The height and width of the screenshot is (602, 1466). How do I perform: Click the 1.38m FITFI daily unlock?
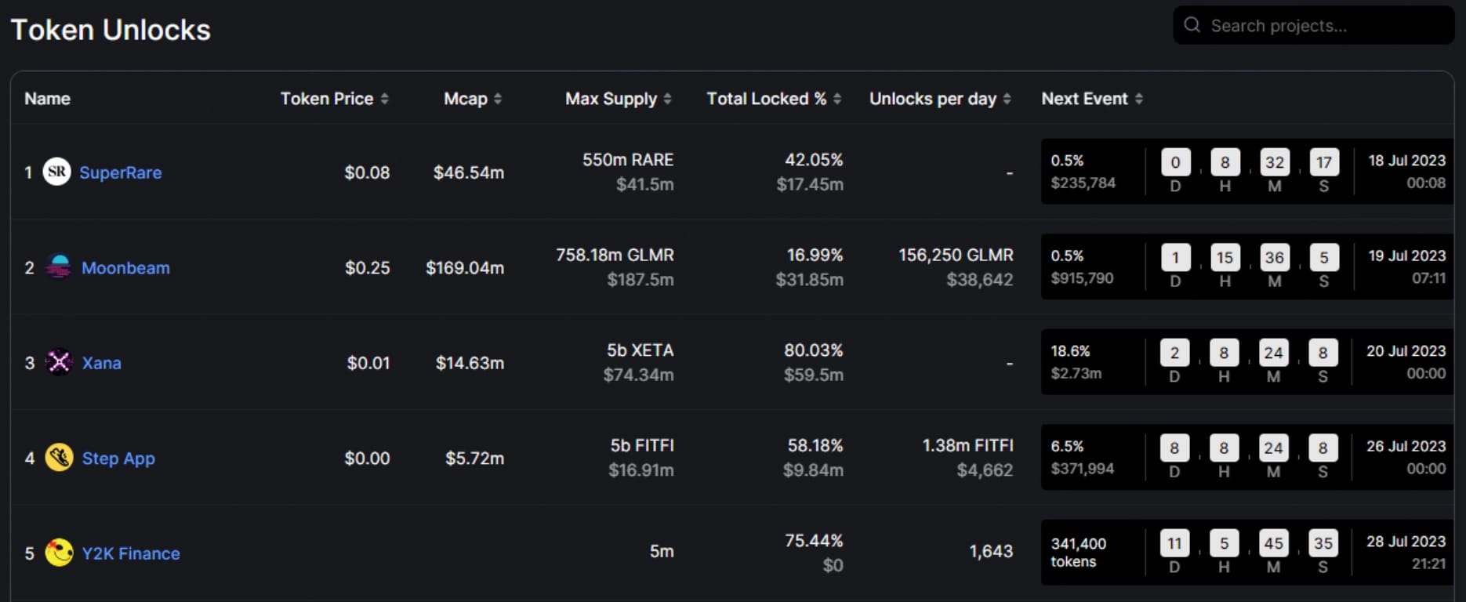coord(967,445)
